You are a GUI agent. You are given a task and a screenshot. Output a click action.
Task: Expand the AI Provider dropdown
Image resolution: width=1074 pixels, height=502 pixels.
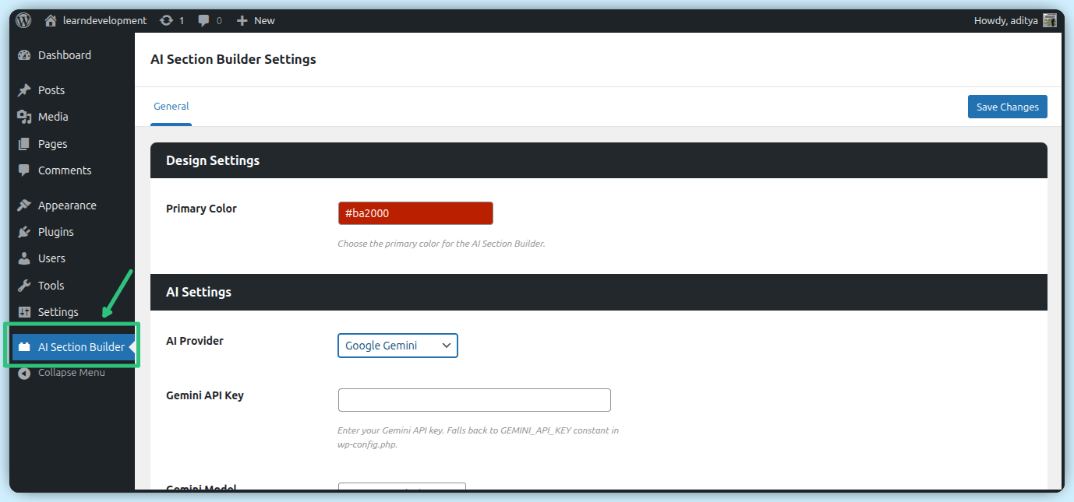(397, 346)
